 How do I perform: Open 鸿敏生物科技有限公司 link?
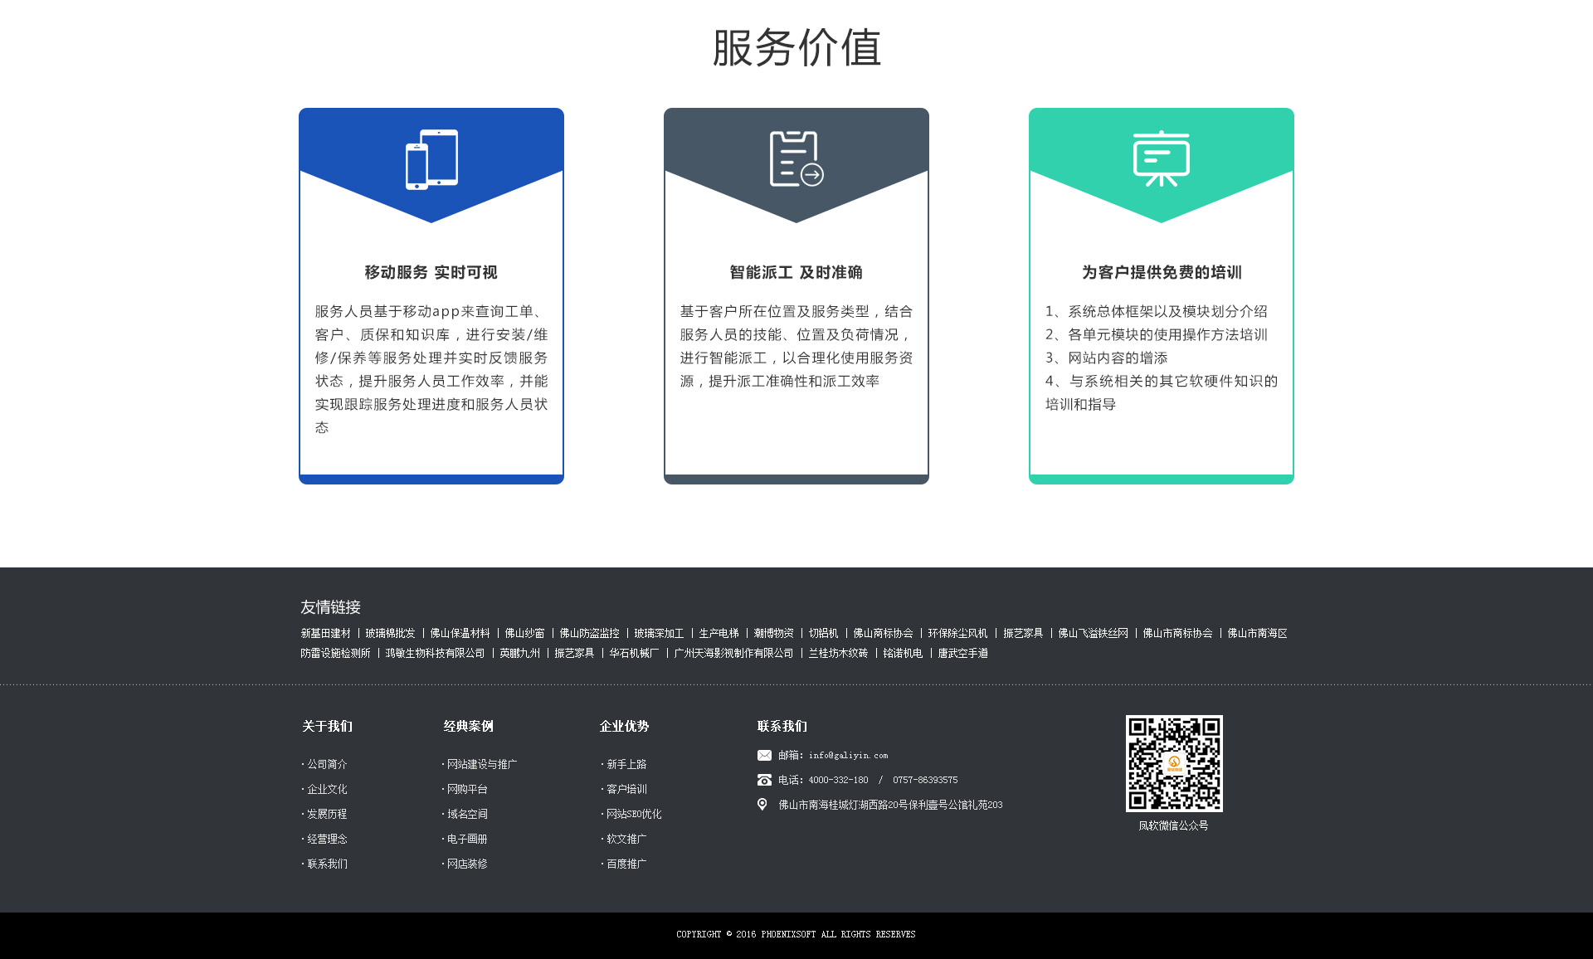[435, 653]
